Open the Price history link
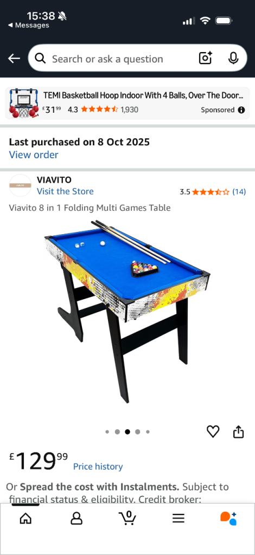 coord(98,467)
